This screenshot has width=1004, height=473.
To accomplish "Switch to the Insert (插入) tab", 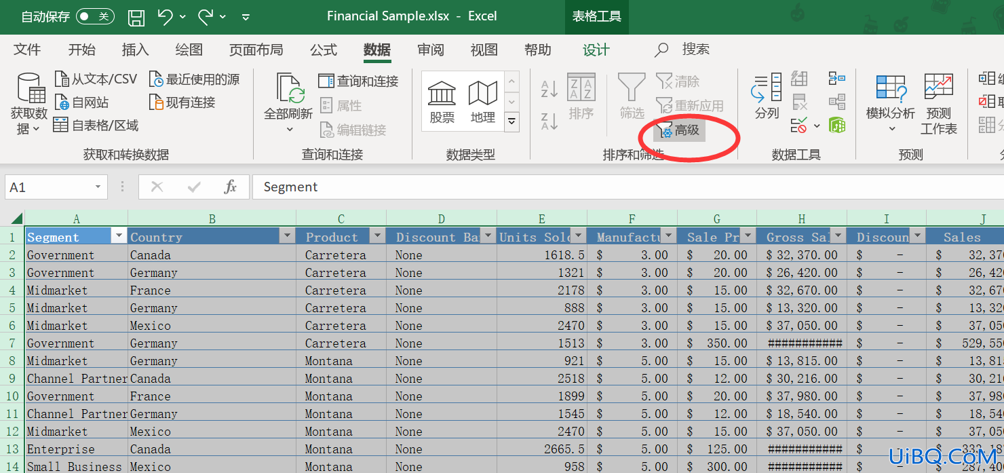I will tap(135, 50).
